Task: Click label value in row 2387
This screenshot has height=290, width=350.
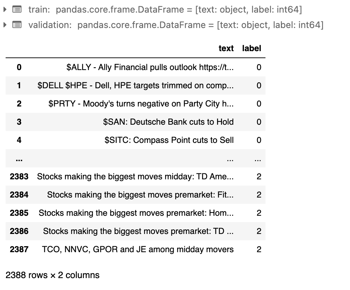Action: pos(259,249)
